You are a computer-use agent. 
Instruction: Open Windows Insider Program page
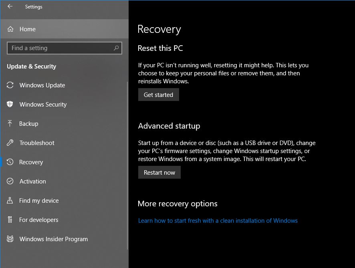click(x=64, y=239)
